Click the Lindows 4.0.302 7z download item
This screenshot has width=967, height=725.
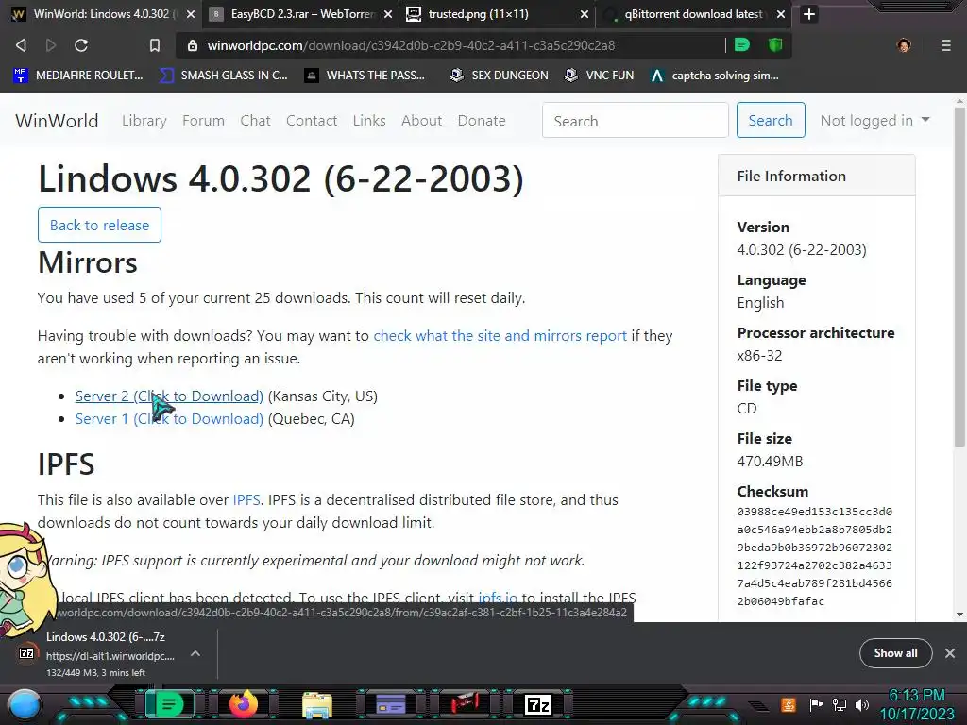pos(105,654)
